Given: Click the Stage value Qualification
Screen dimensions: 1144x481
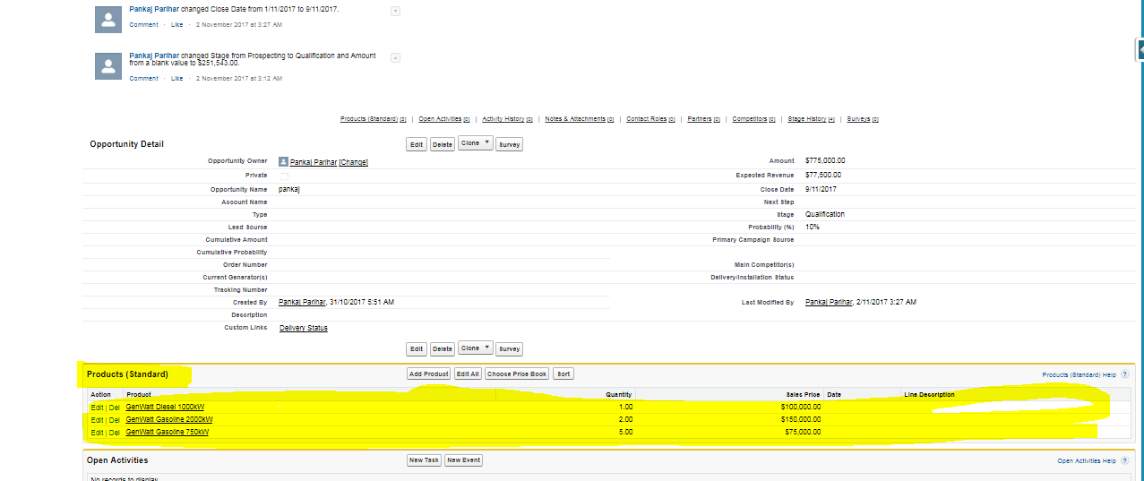Looking at the screenshot, I should click(825, 214).
